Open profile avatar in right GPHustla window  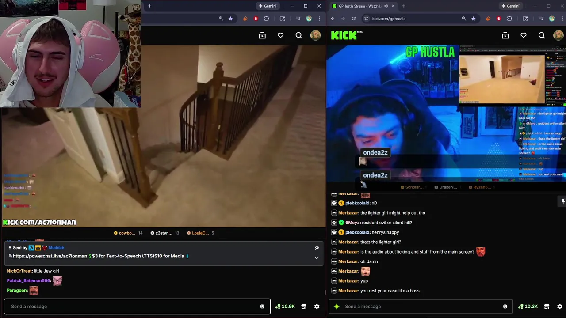click(x=558, y=35)
